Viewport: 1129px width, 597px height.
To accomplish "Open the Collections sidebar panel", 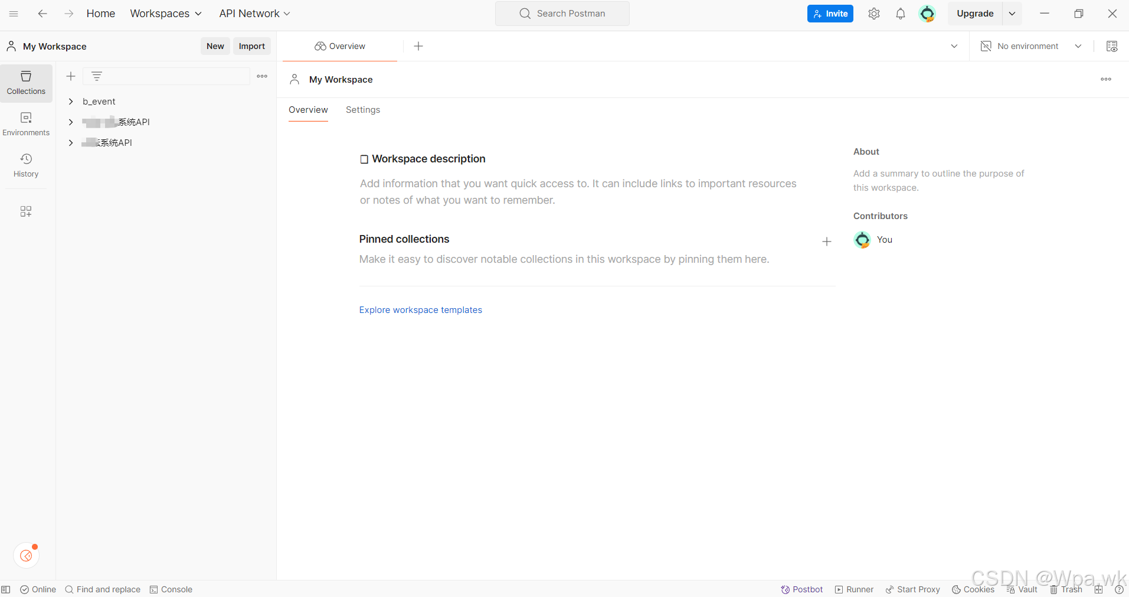I will 26,83.
